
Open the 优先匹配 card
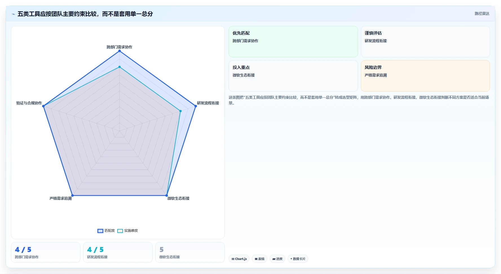[x=293, y=42]
